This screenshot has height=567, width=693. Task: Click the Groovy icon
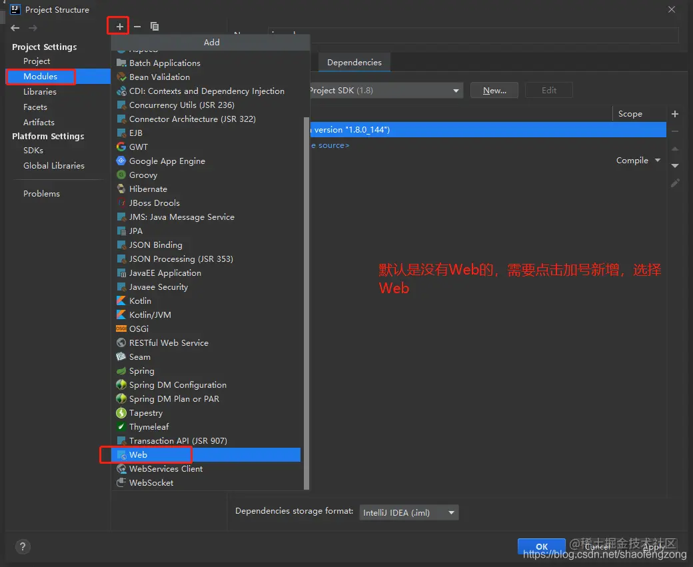(x=121, y=175)
